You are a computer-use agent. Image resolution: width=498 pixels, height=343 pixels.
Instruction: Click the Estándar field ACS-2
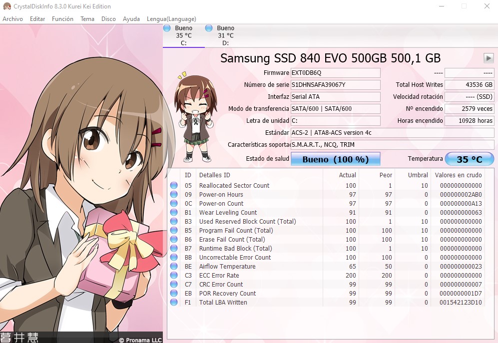[392, 133]
